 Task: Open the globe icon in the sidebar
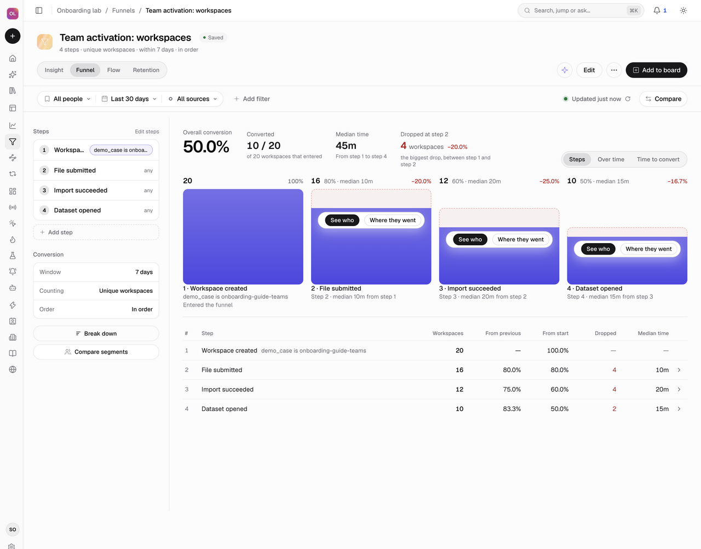point(13,369)
